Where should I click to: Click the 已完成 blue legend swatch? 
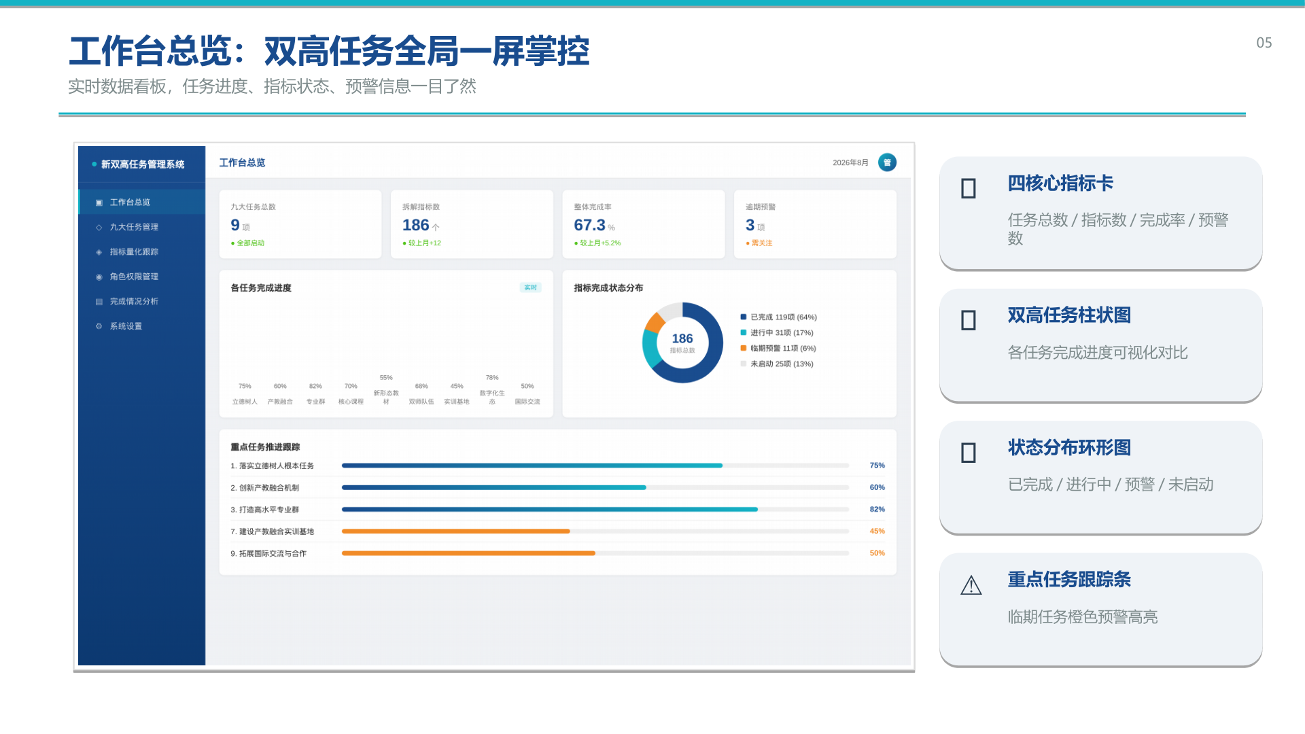[x=744, y=317]
